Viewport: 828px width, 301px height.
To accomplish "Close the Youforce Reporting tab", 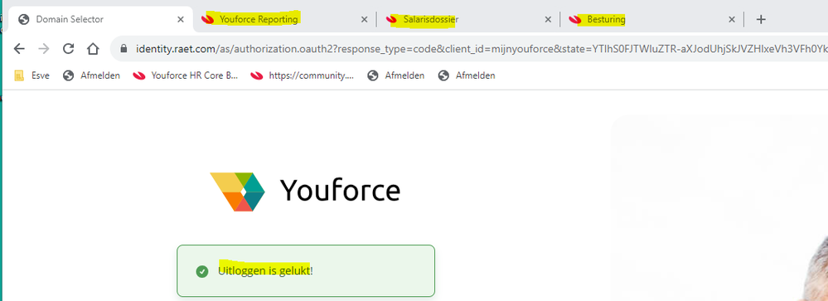I will (364, 20).
